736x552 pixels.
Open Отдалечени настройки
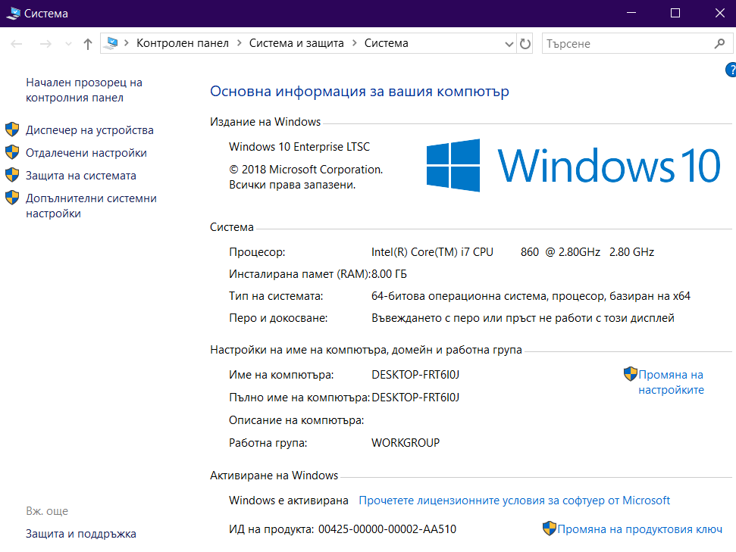point(86,153)
